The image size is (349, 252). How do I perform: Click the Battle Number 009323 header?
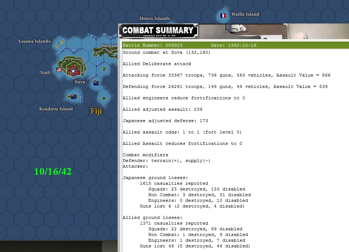point(153,46)
